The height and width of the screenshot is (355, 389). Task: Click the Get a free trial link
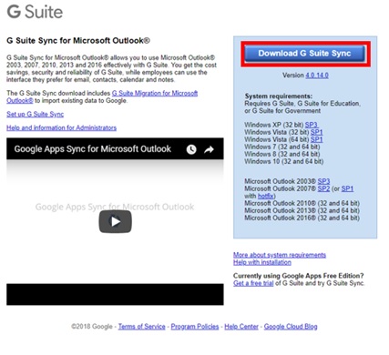click(x=253, y=283)
